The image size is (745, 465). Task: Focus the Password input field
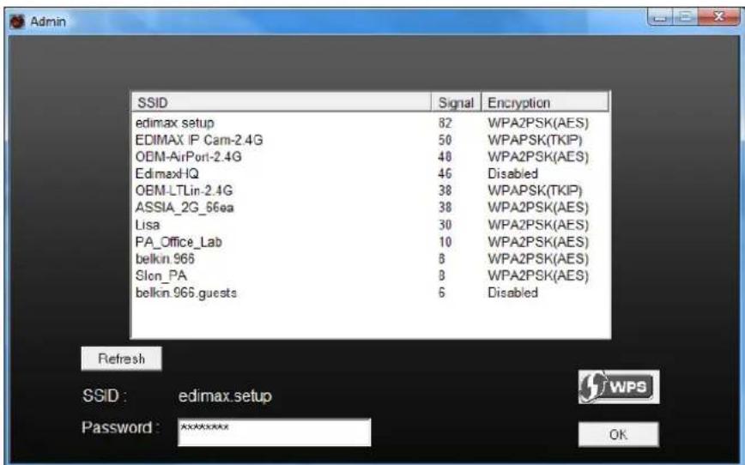(x=274, y=432)
